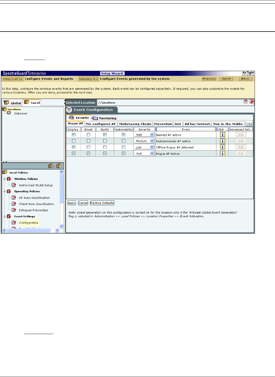Screen dimensions: 275x377
Task: Uncheck Display for Banned AP active
Action: coord(74,135)
